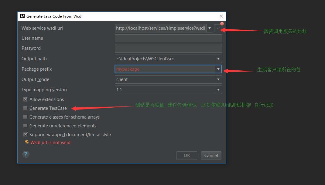Expand the Output path dropdown arrow

[x=218, y=59]
